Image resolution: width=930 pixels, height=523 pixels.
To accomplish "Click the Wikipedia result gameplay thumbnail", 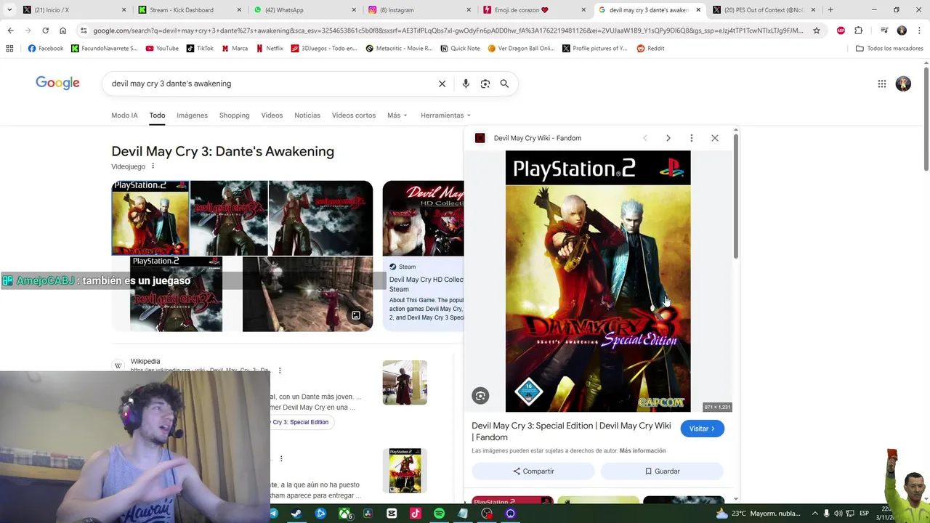I will tap(405, 383).
